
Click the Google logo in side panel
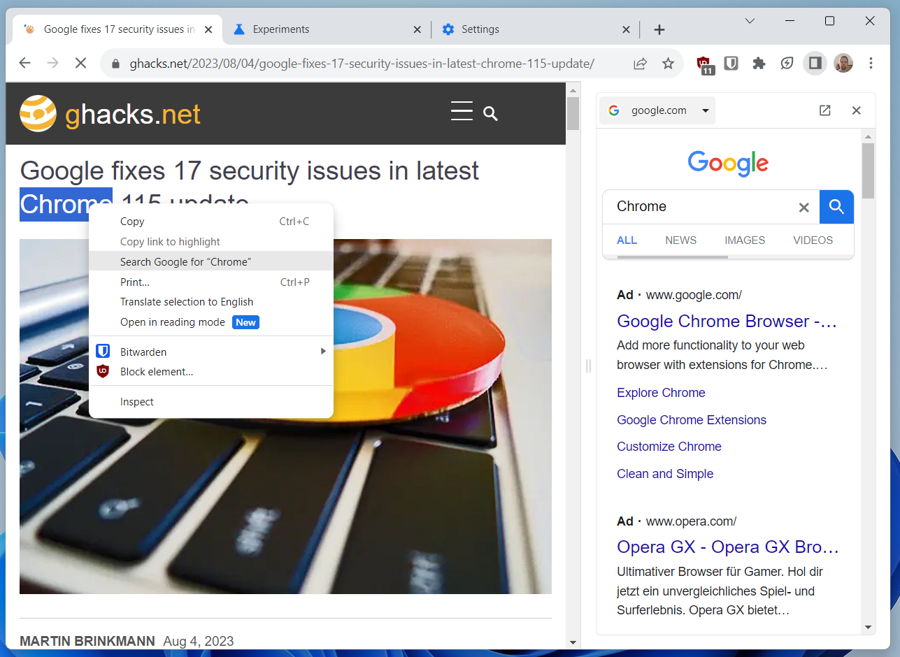728,163
